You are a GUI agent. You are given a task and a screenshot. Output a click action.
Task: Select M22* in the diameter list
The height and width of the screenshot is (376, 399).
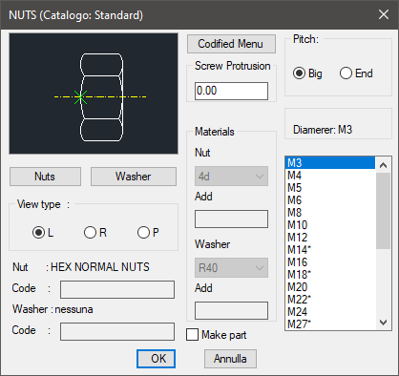click(330, 300)
